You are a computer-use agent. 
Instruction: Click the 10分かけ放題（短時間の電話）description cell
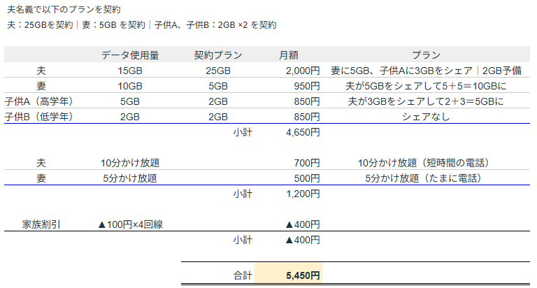pos(425,163)
